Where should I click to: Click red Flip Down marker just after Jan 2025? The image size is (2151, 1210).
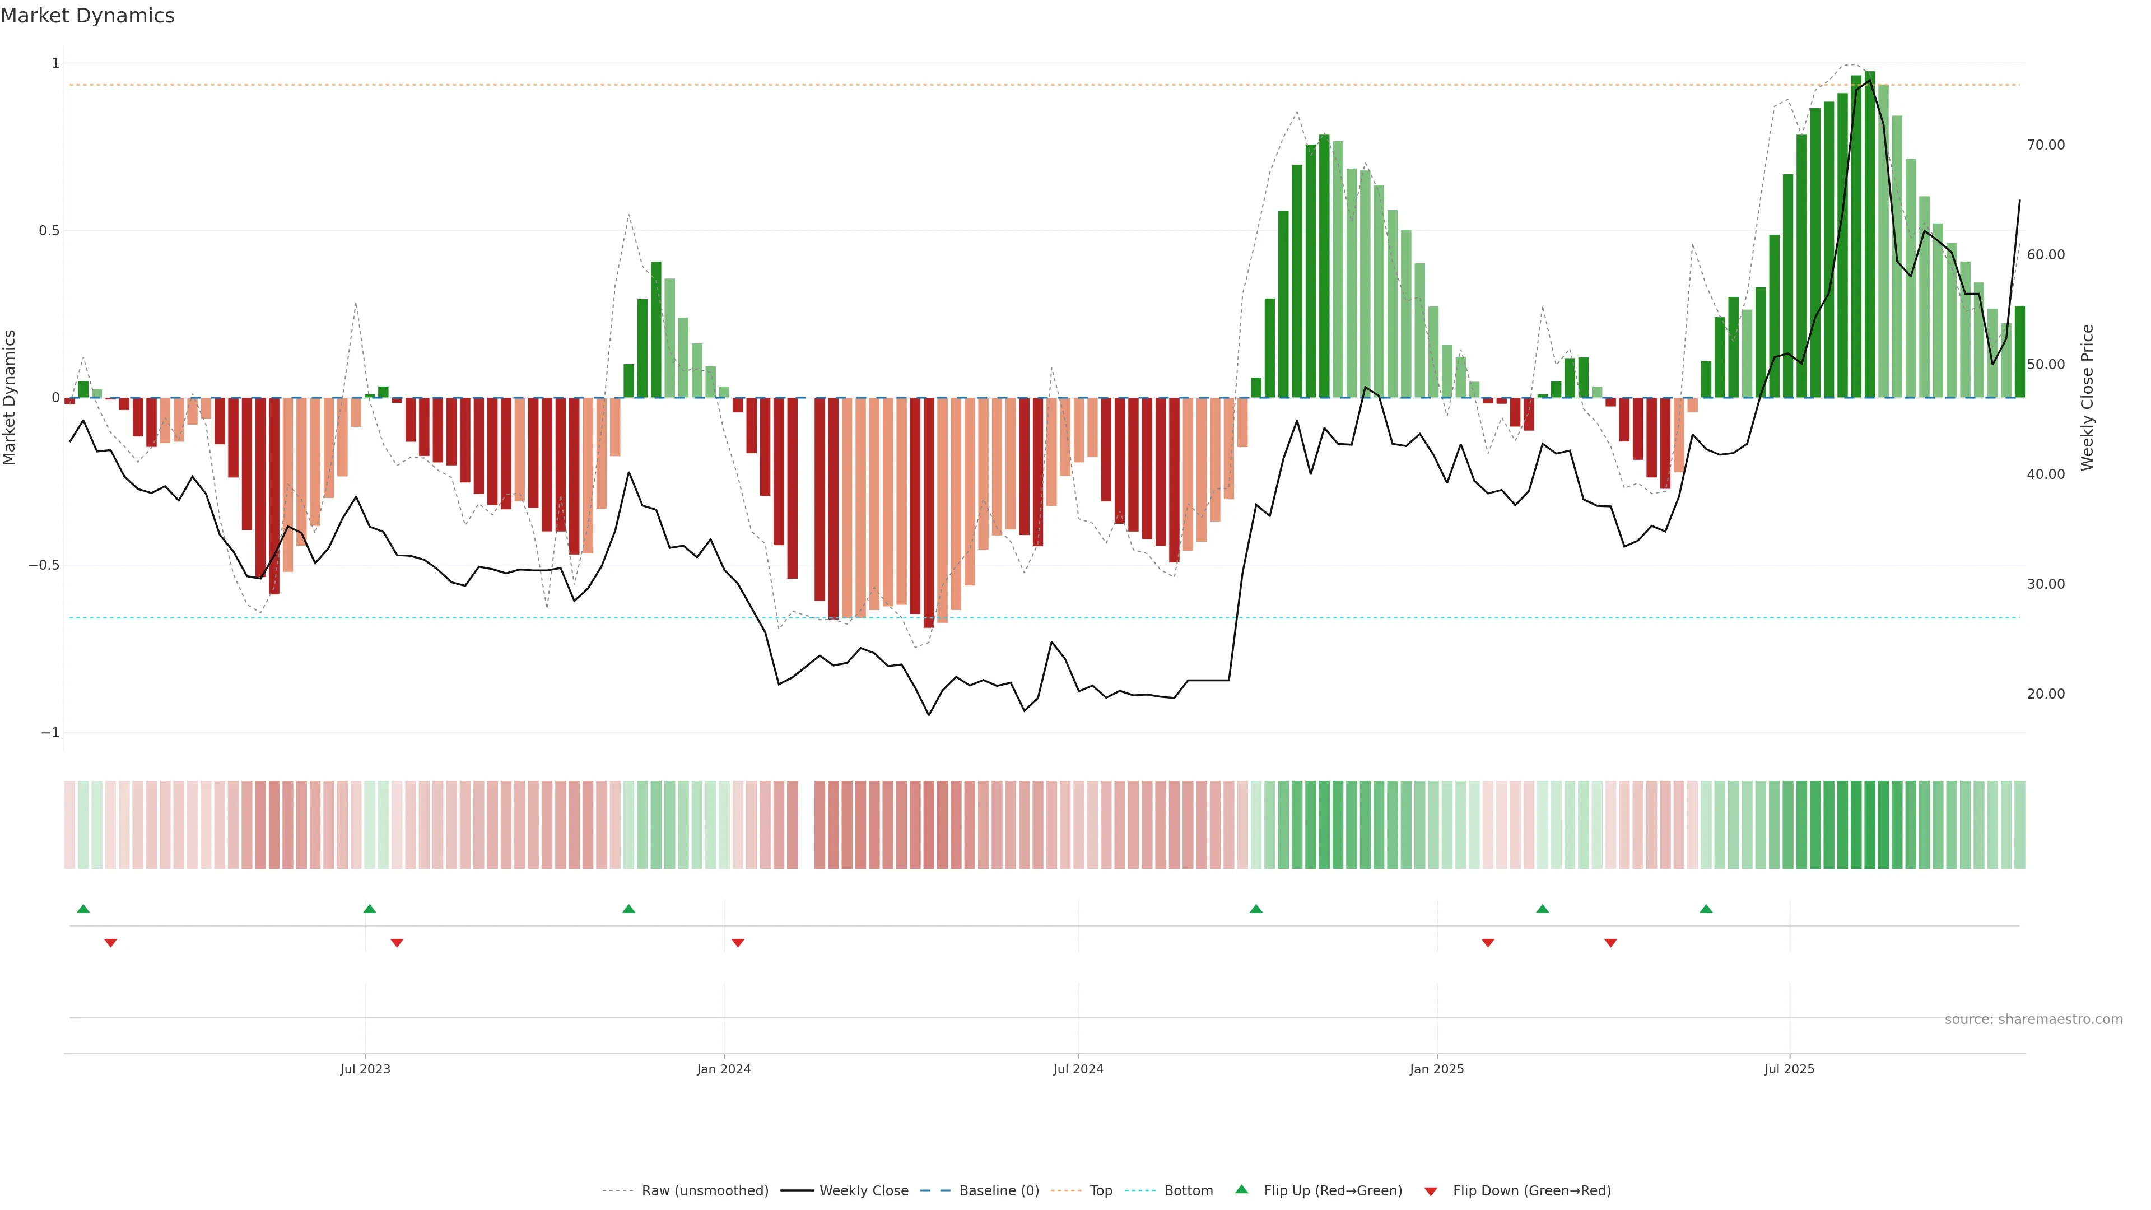[x=1488, y=943]
